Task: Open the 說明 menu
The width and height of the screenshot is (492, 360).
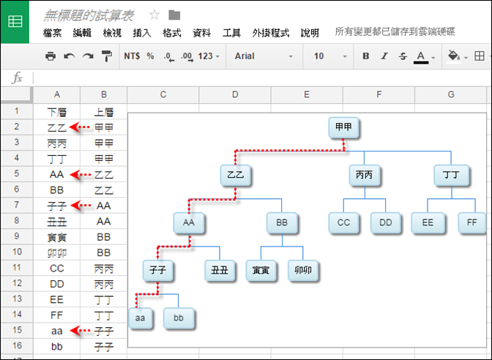Action: [x=310, y=33]
